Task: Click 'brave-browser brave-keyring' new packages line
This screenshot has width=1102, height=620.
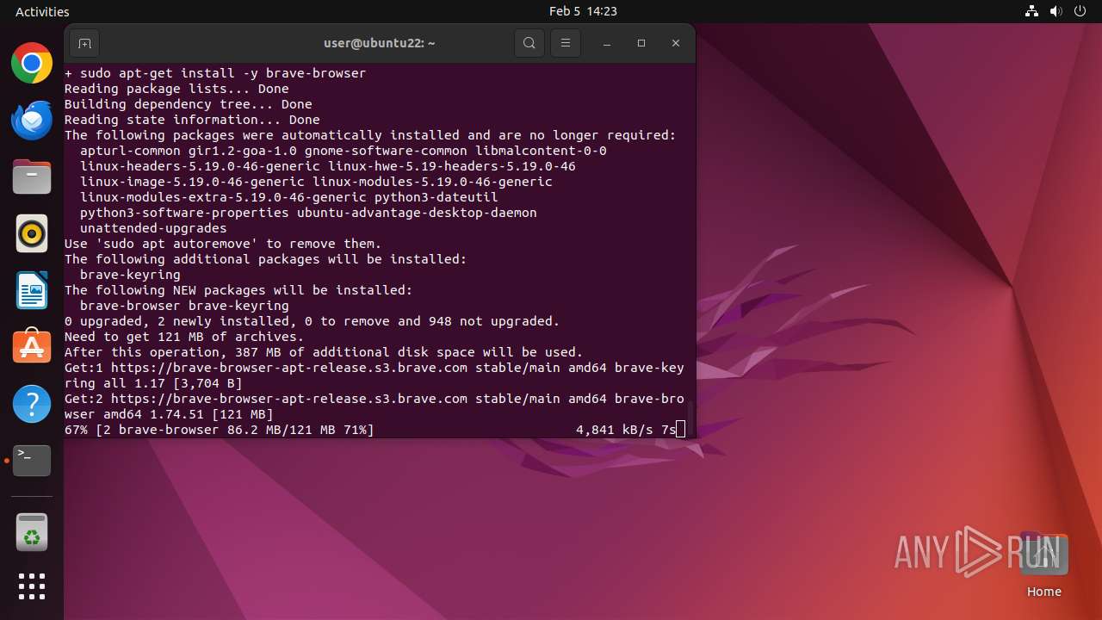Action: [184, 306]
